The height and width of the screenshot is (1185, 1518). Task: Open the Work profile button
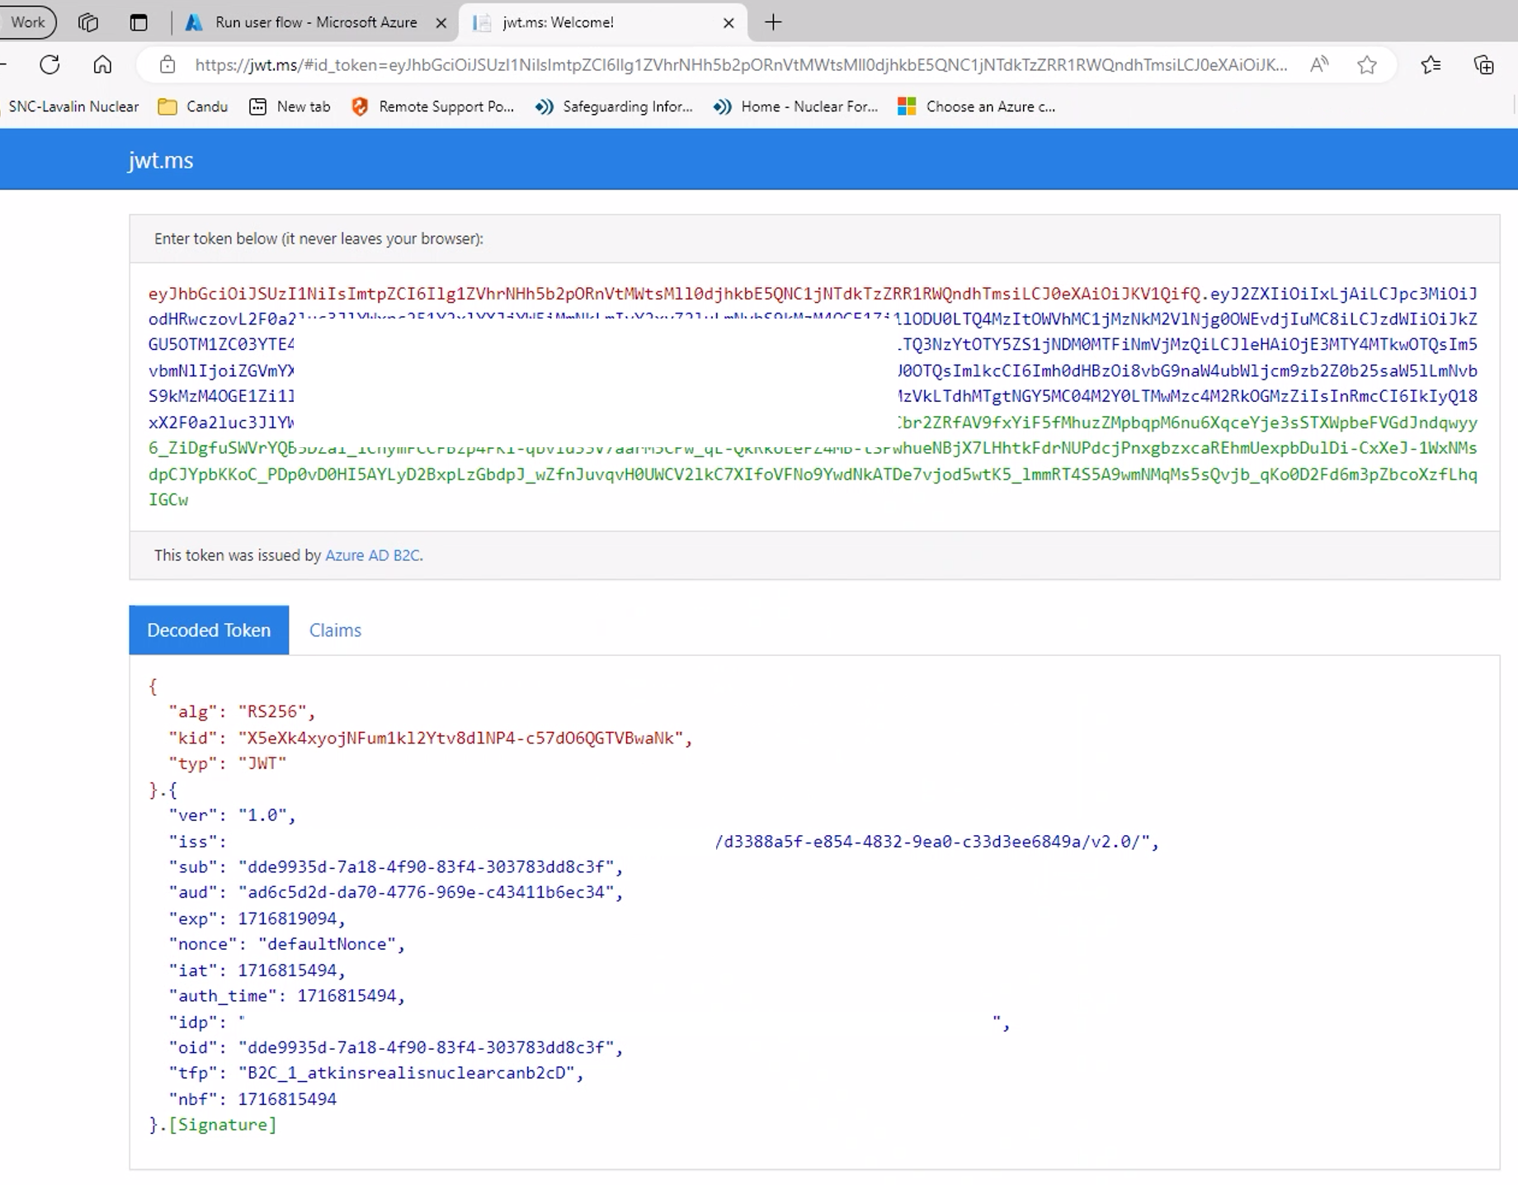point(27,22)
